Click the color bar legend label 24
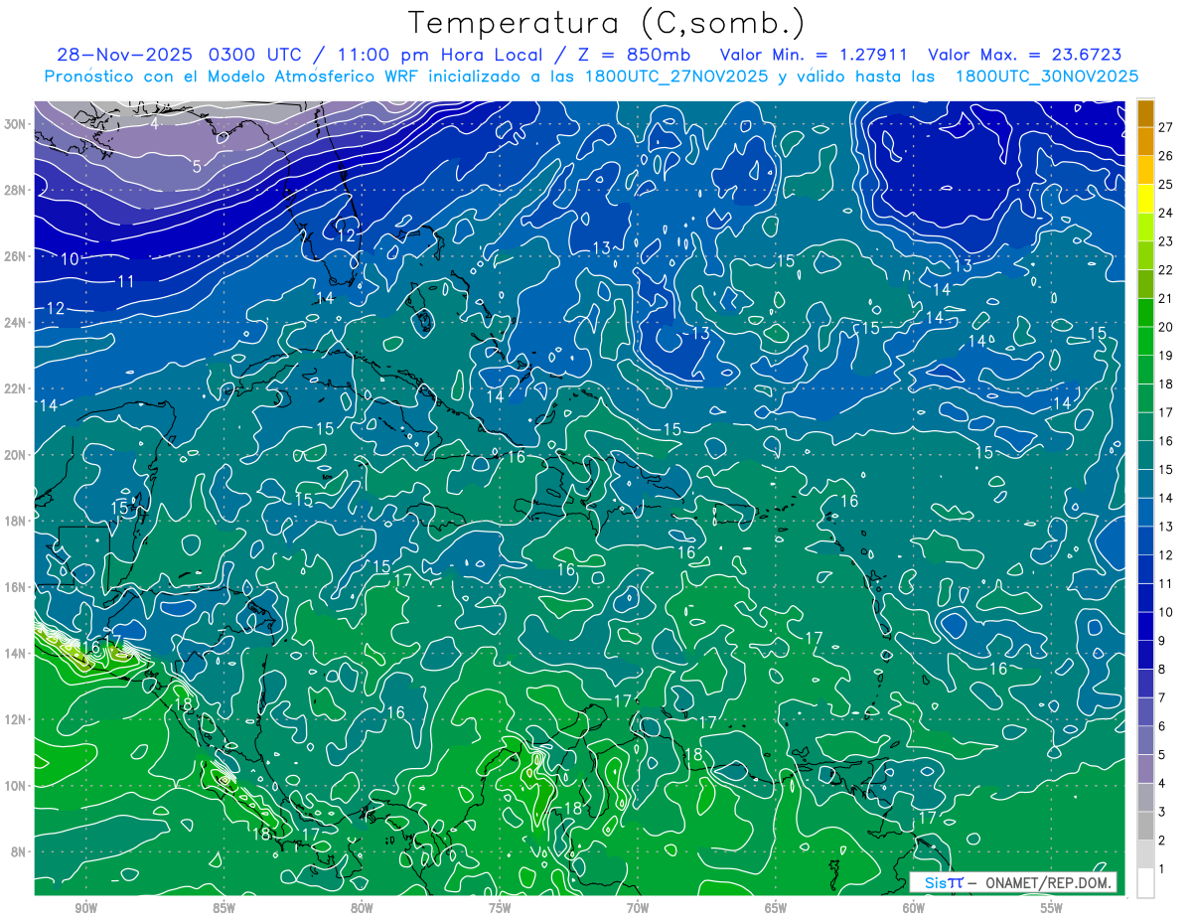The width and height of the screenshot is (1192, 921). click(x=1166, y=213)
